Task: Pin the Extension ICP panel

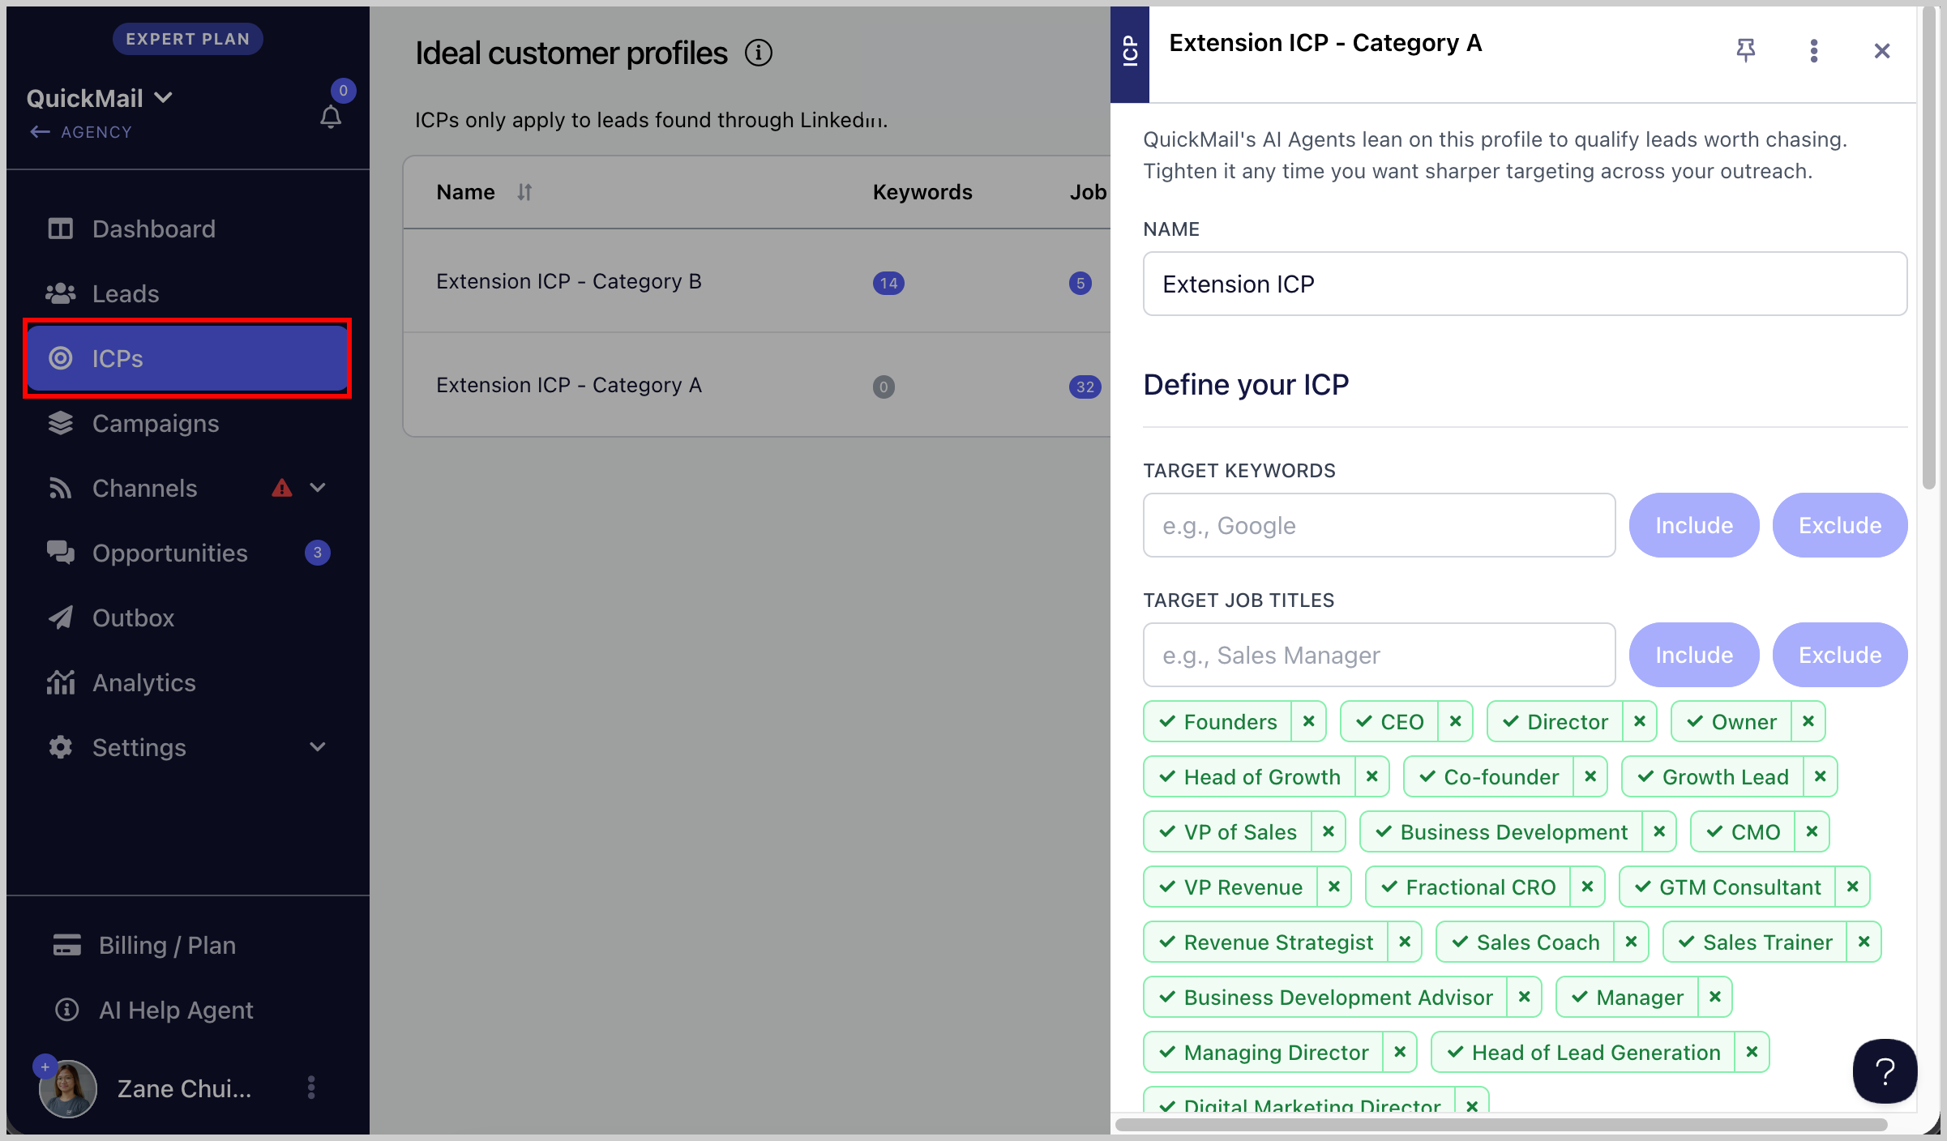Action: (x=1746, y=50)
